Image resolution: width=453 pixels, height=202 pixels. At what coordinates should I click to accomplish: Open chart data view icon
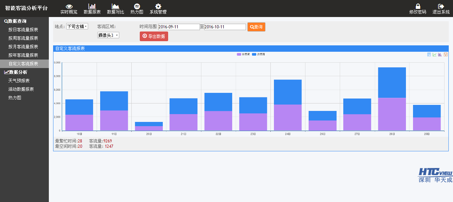429,55
